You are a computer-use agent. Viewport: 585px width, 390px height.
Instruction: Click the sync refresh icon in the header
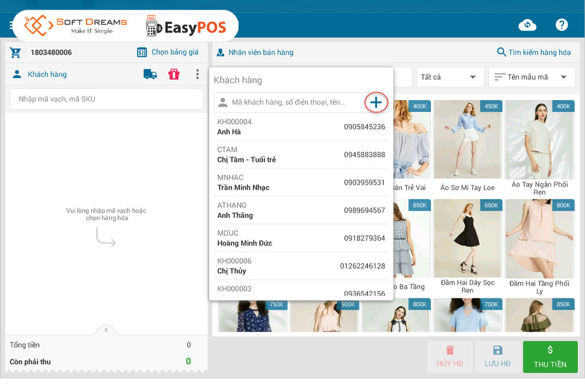click(x=527, y=25)
